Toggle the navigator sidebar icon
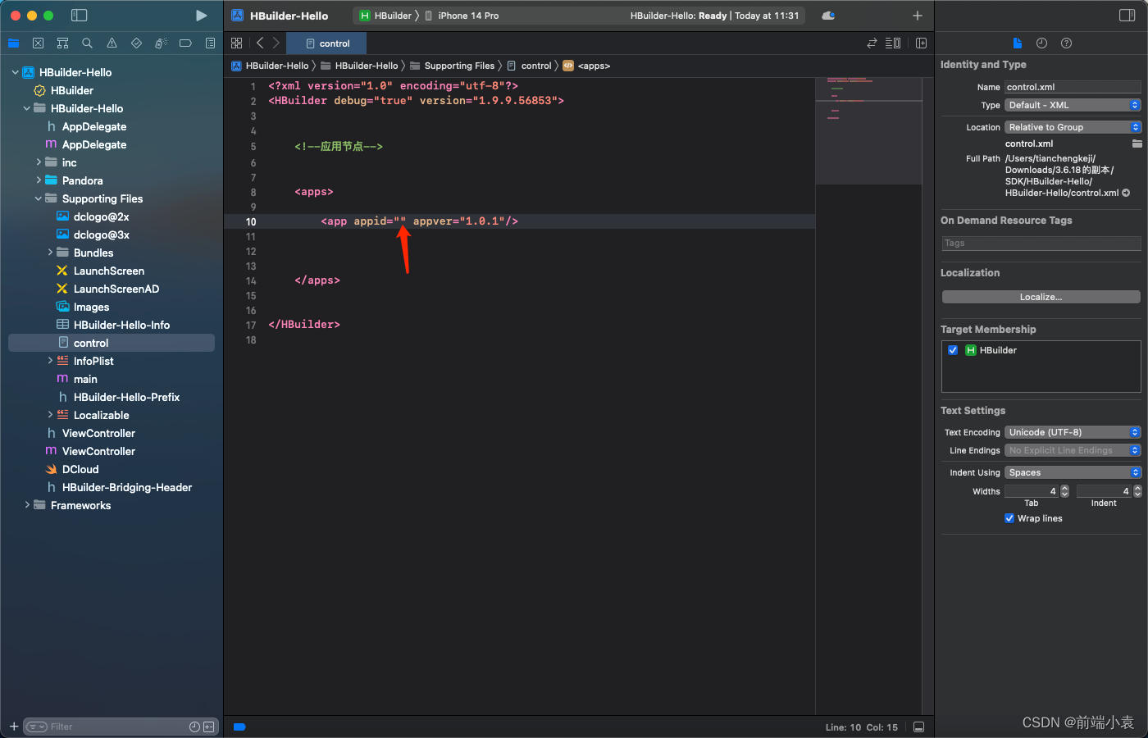The height and width of the screenshot is (738, 1148). tap(80, 16)
